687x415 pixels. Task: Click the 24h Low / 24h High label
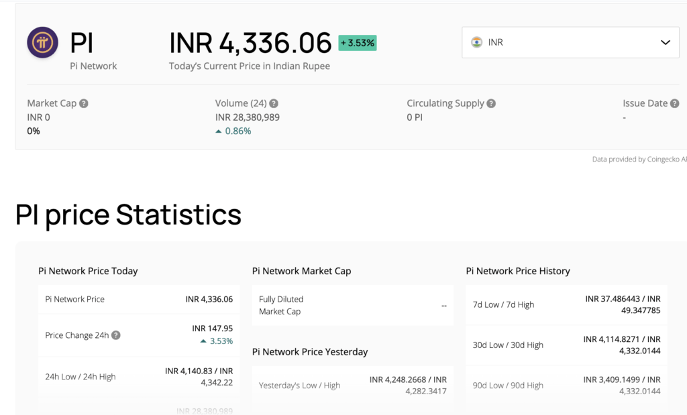(x=81, y=377)
